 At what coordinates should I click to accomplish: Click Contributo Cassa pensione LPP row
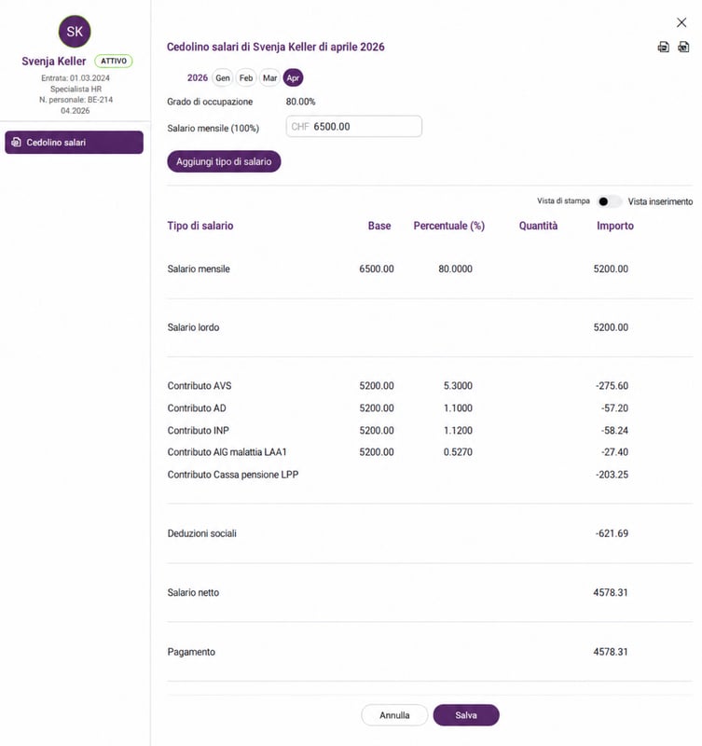tap(233, 475)
